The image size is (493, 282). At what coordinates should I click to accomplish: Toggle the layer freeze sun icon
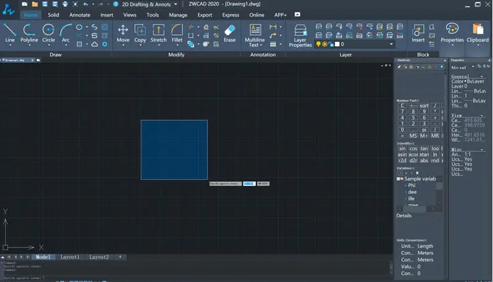[x=324, y=44]
